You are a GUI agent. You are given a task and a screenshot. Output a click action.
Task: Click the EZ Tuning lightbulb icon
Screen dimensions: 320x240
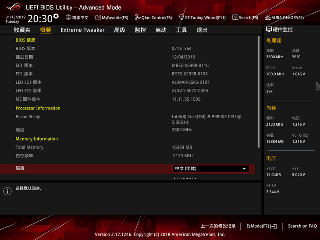tap(181, 18)
